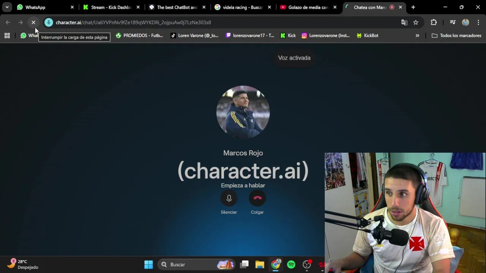
Task: Open the Windows Start menu
Action: (x=148, y=265)
